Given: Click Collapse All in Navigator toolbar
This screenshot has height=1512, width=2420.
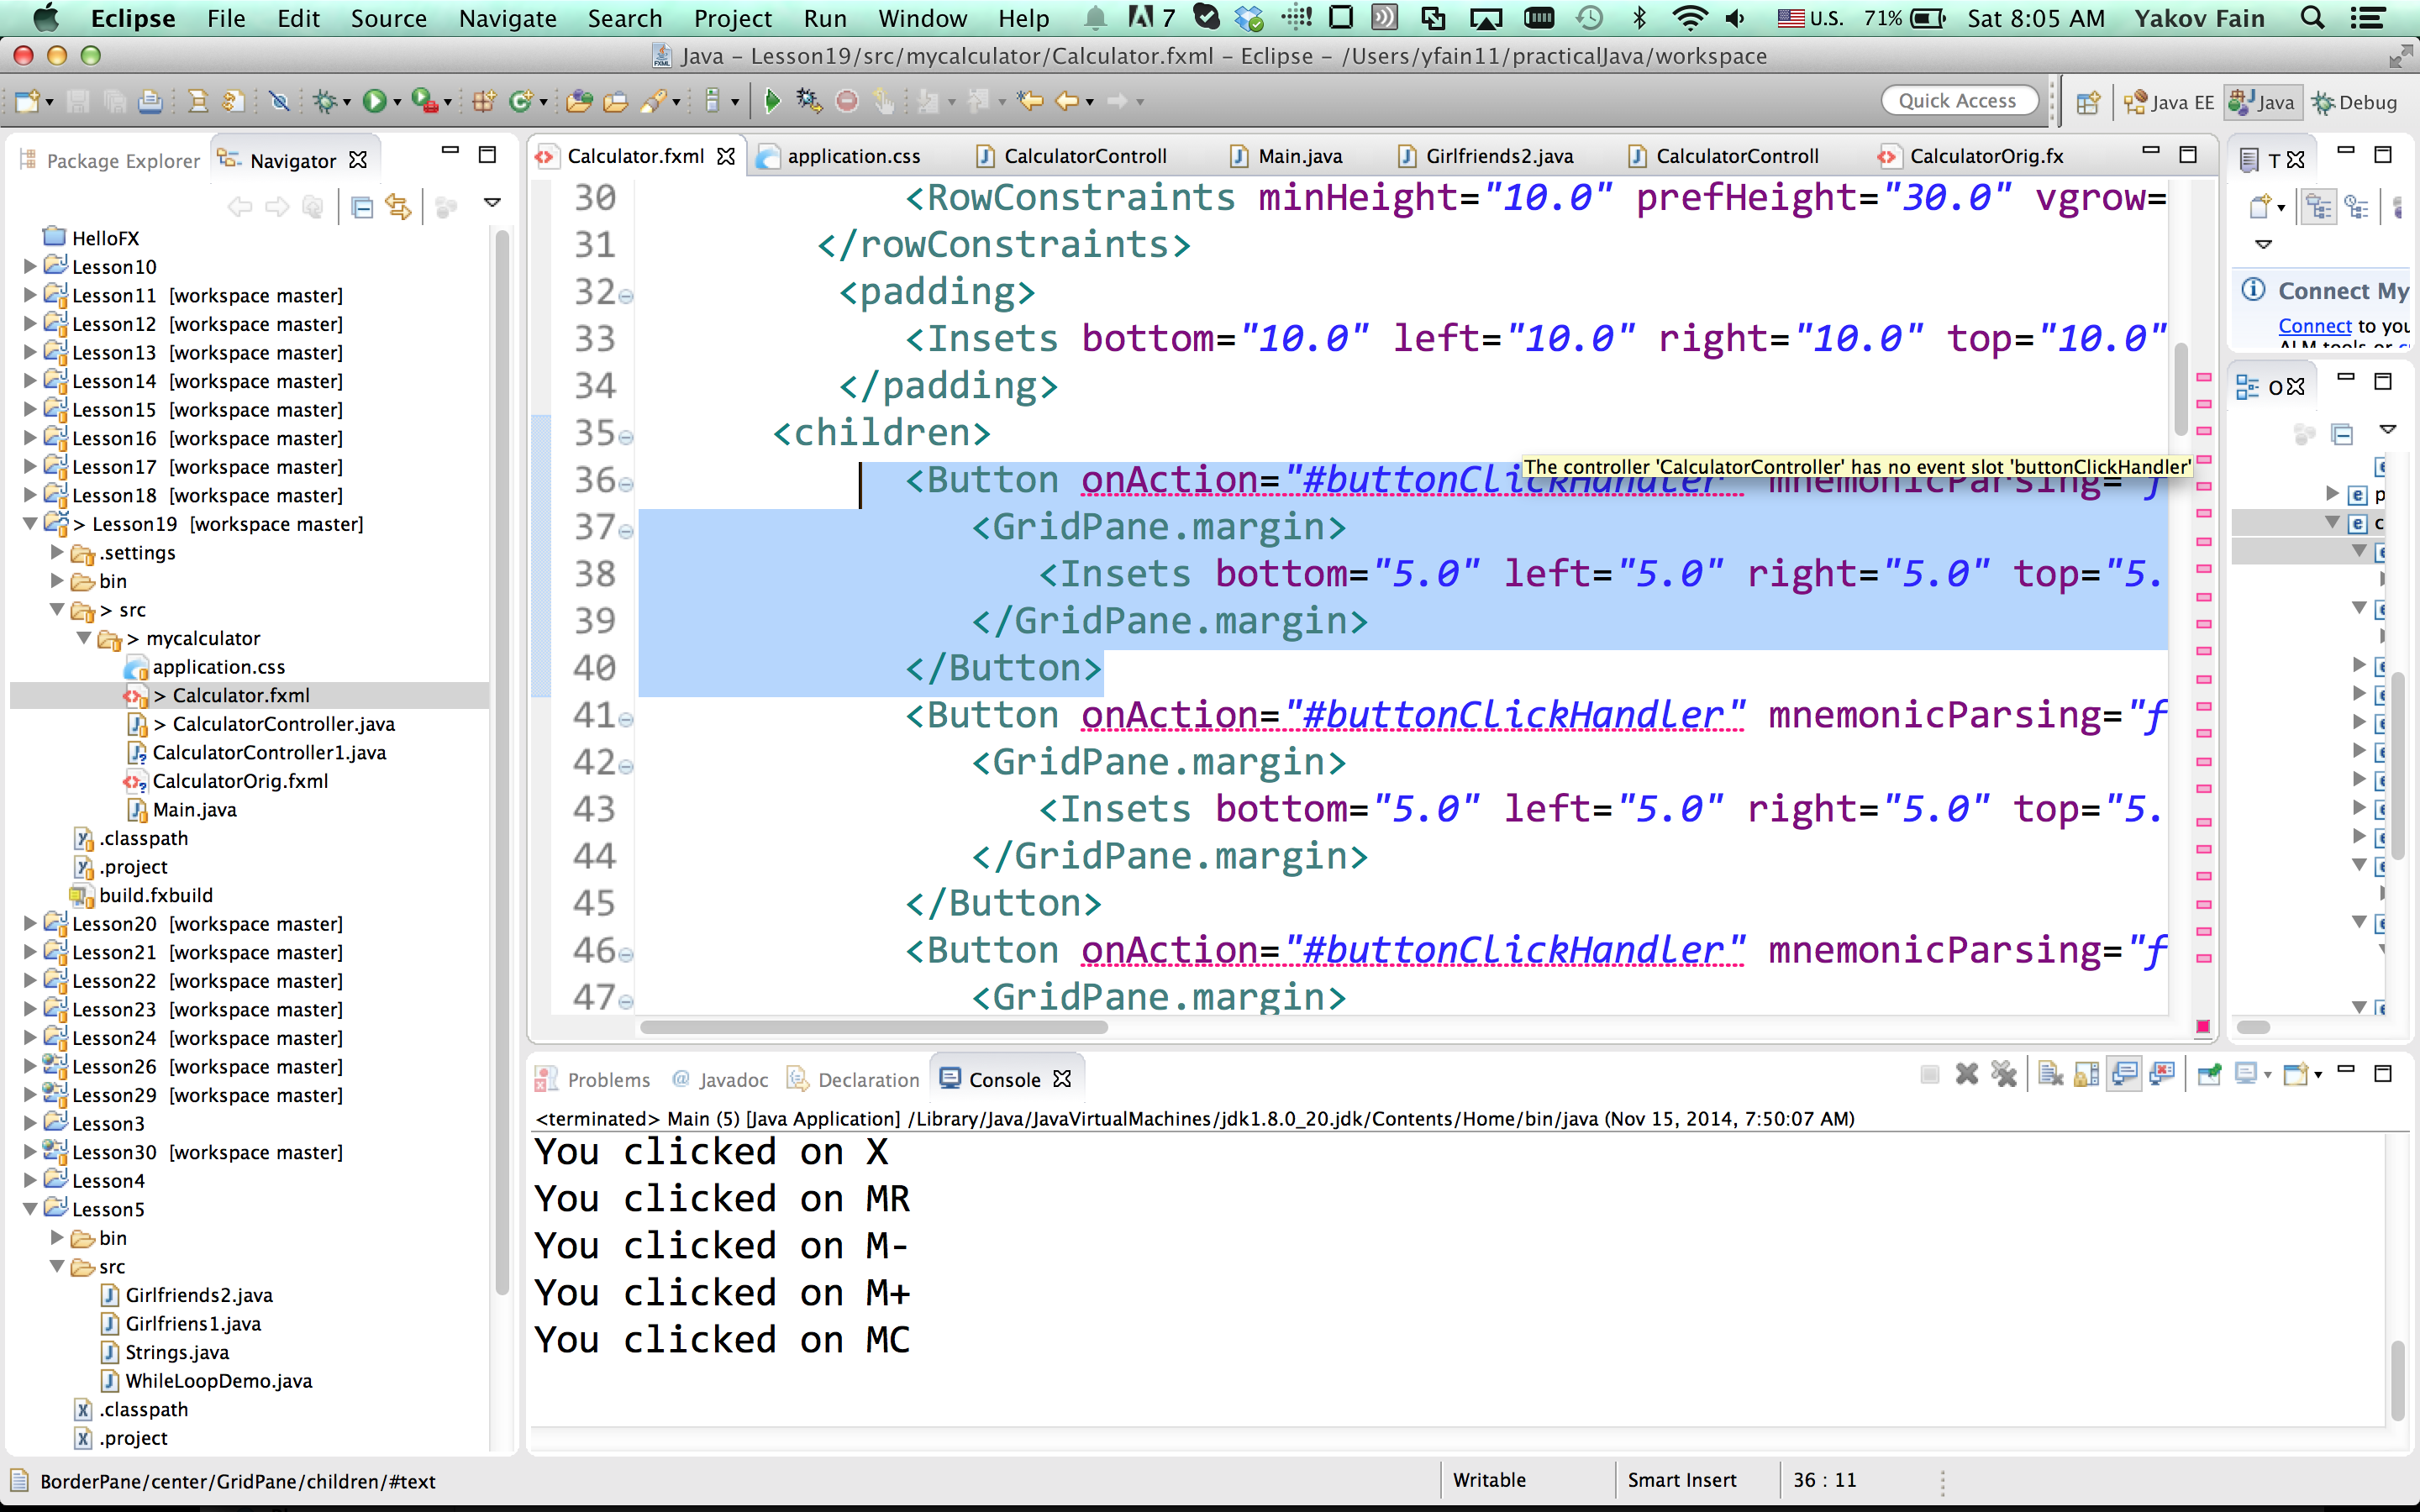Looking at the screenshot, I should pos(362,207).
